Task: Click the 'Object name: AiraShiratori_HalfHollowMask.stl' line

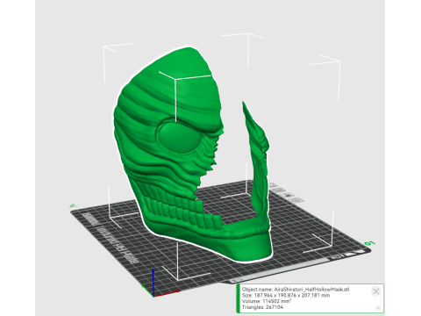Action: coord(296,290)
